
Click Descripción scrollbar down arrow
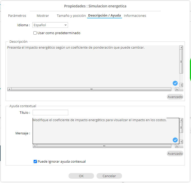click(x=181, y=85)
